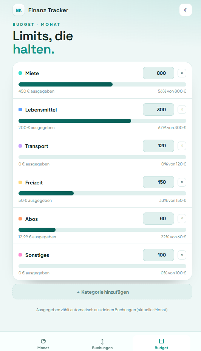Click the NK logo badge
The image size is (201, 351).
click(x=19, y=10)
